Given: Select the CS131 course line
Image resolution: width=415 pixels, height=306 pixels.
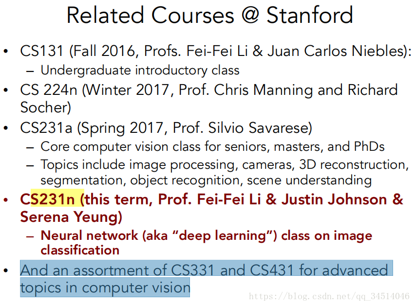Looking at the screenshot, I should (x=216, y=51).
